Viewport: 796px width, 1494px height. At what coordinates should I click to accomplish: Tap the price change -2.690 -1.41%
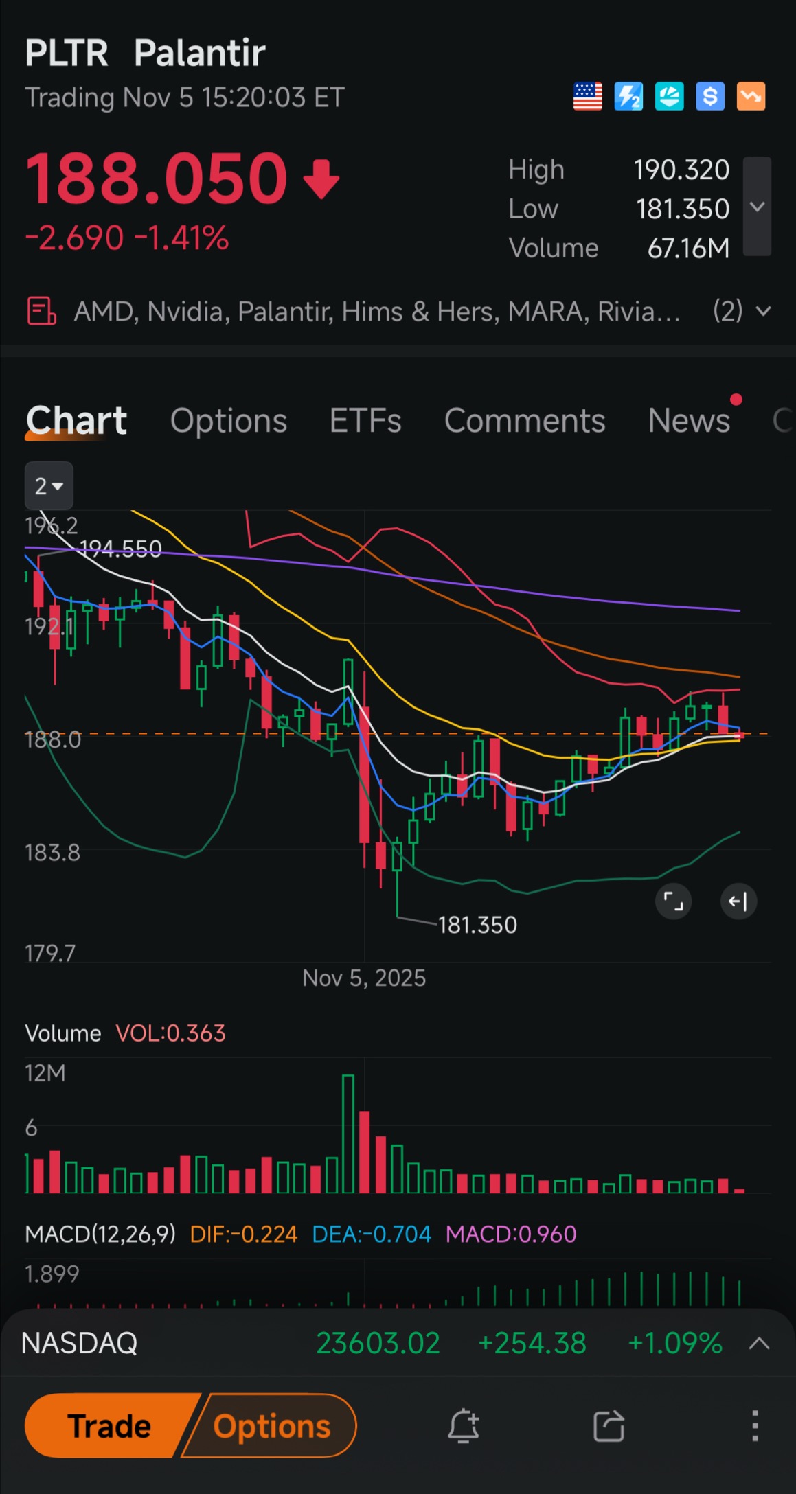(x=127, y=238)
